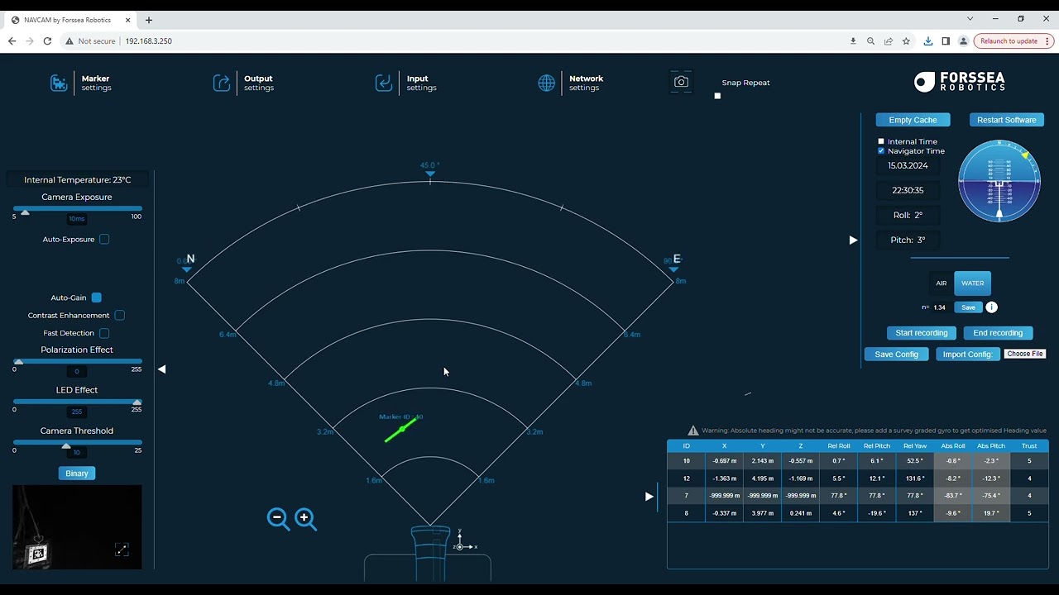Open Output settings icon

pos(222,83)
